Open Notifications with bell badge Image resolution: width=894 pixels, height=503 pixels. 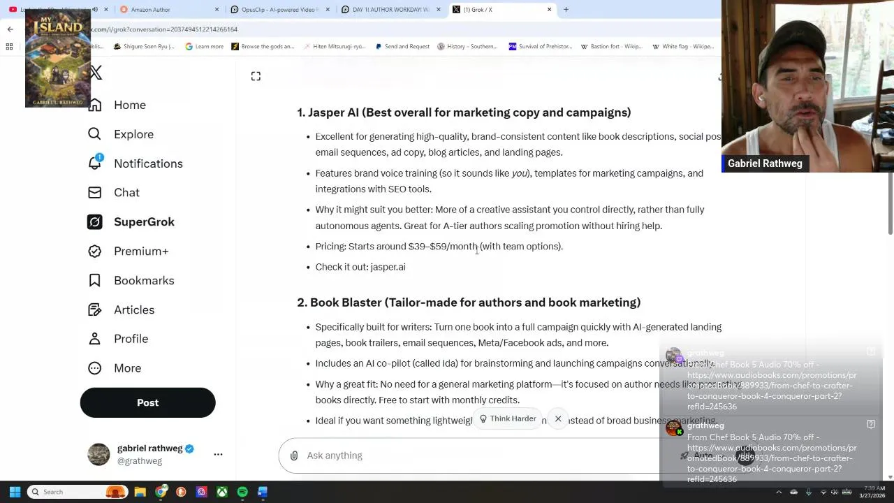(x=135, y=163)
